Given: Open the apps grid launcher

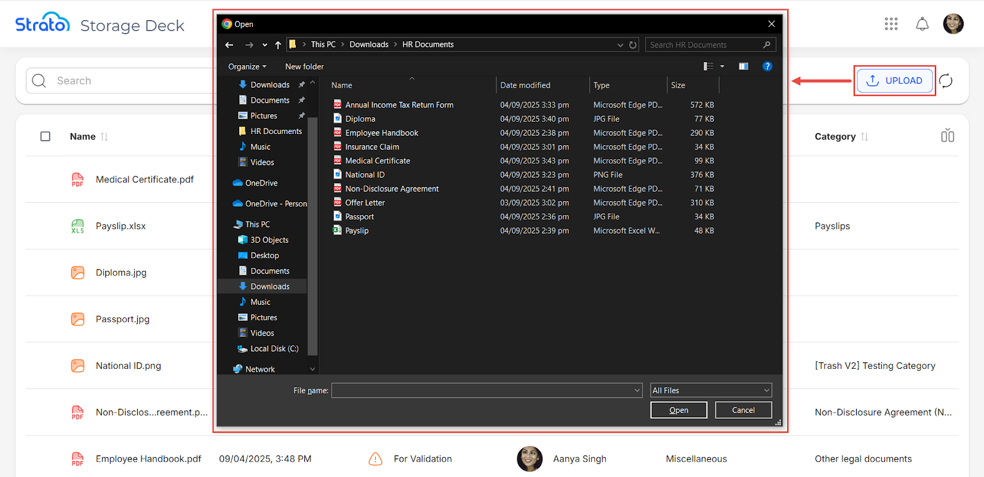Looking at the screenshot, I should pyautogui.click(x=891, y=24).
